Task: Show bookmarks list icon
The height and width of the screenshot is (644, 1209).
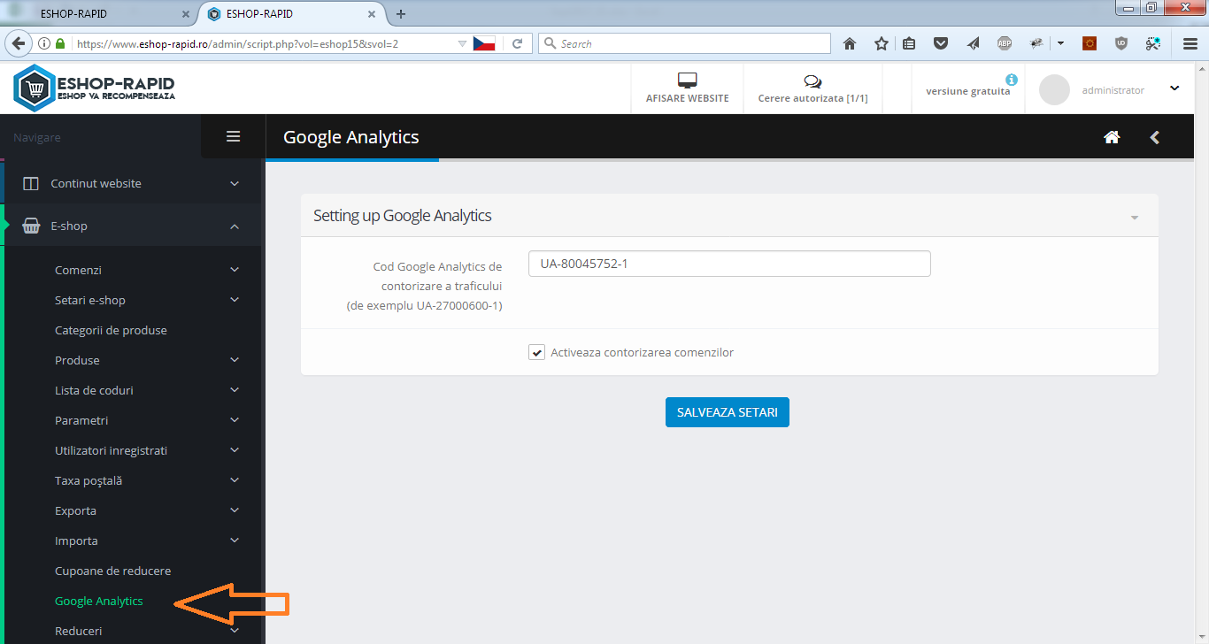Action: point(909,43)
